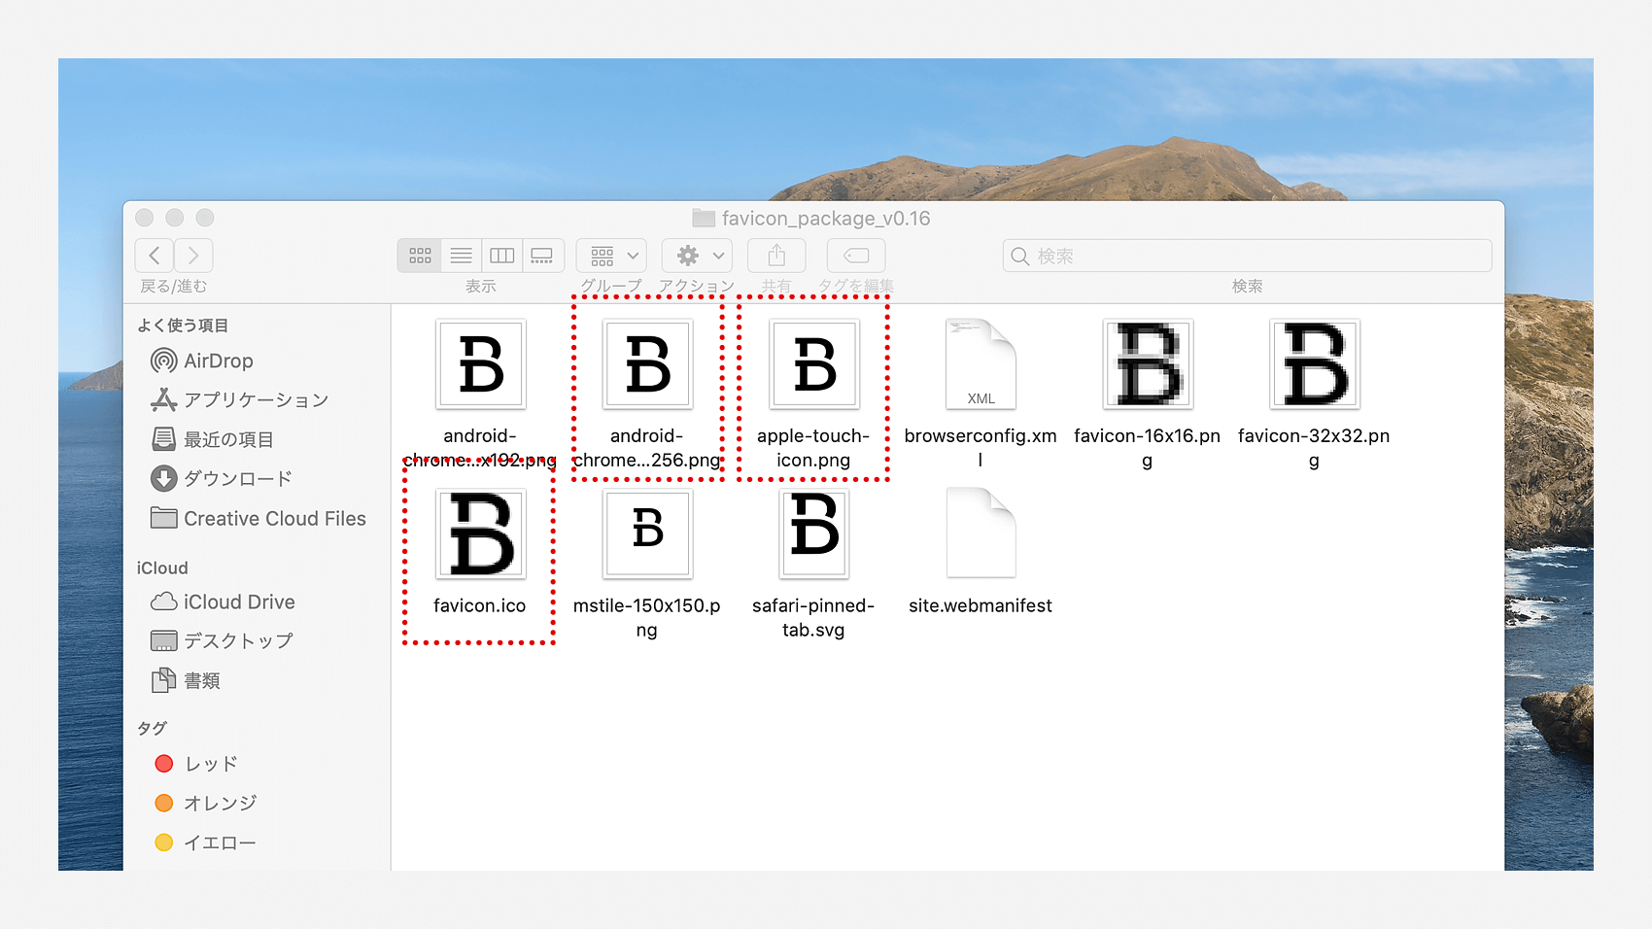
Task: Open site.webmanifest
Action: [980, 534]
